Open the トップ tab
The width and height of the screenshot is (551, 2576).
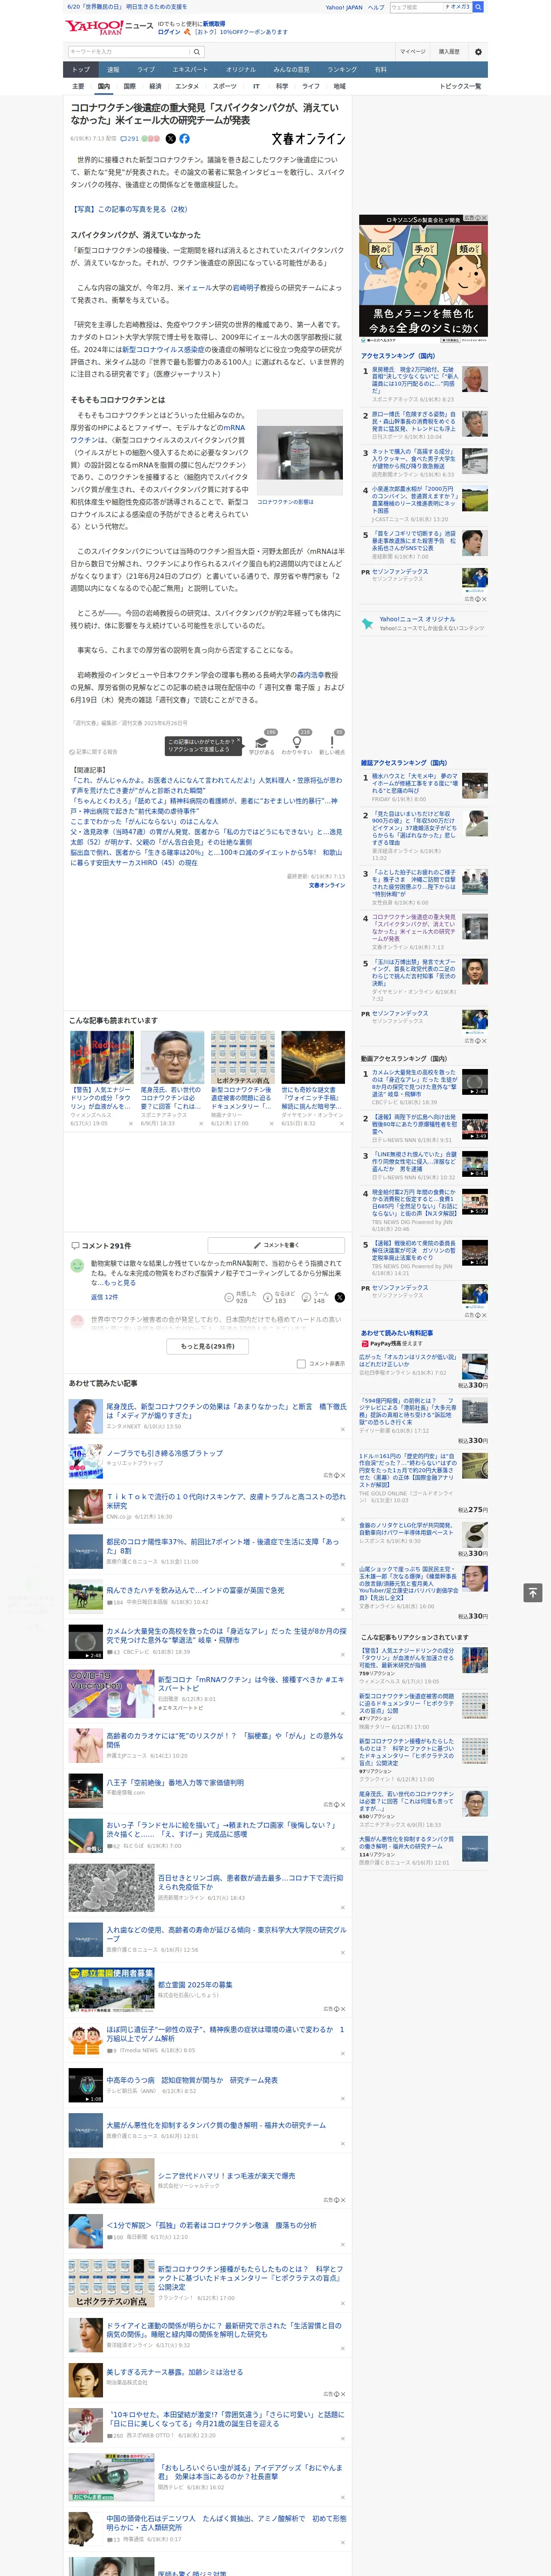click(x=80, y=69)
